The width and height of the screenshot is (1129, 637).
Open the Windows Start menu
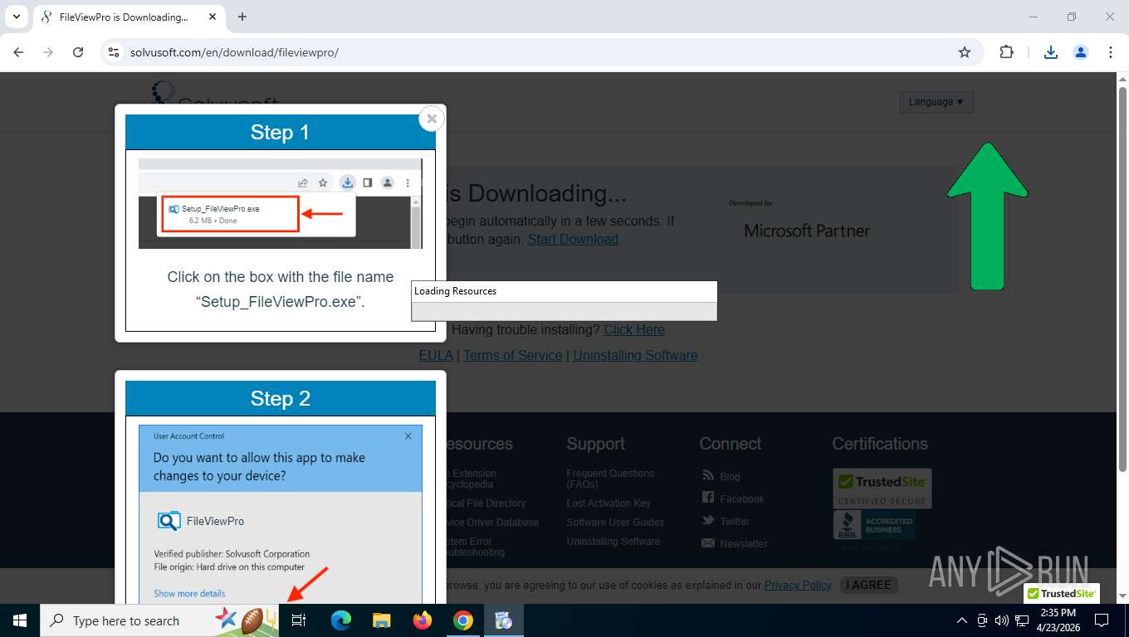point(20,620)
